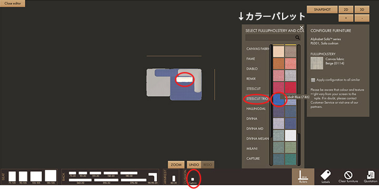Close the upholstery colour panel
379x189 pixels.
pyautogui.click(x=301, y=27)
